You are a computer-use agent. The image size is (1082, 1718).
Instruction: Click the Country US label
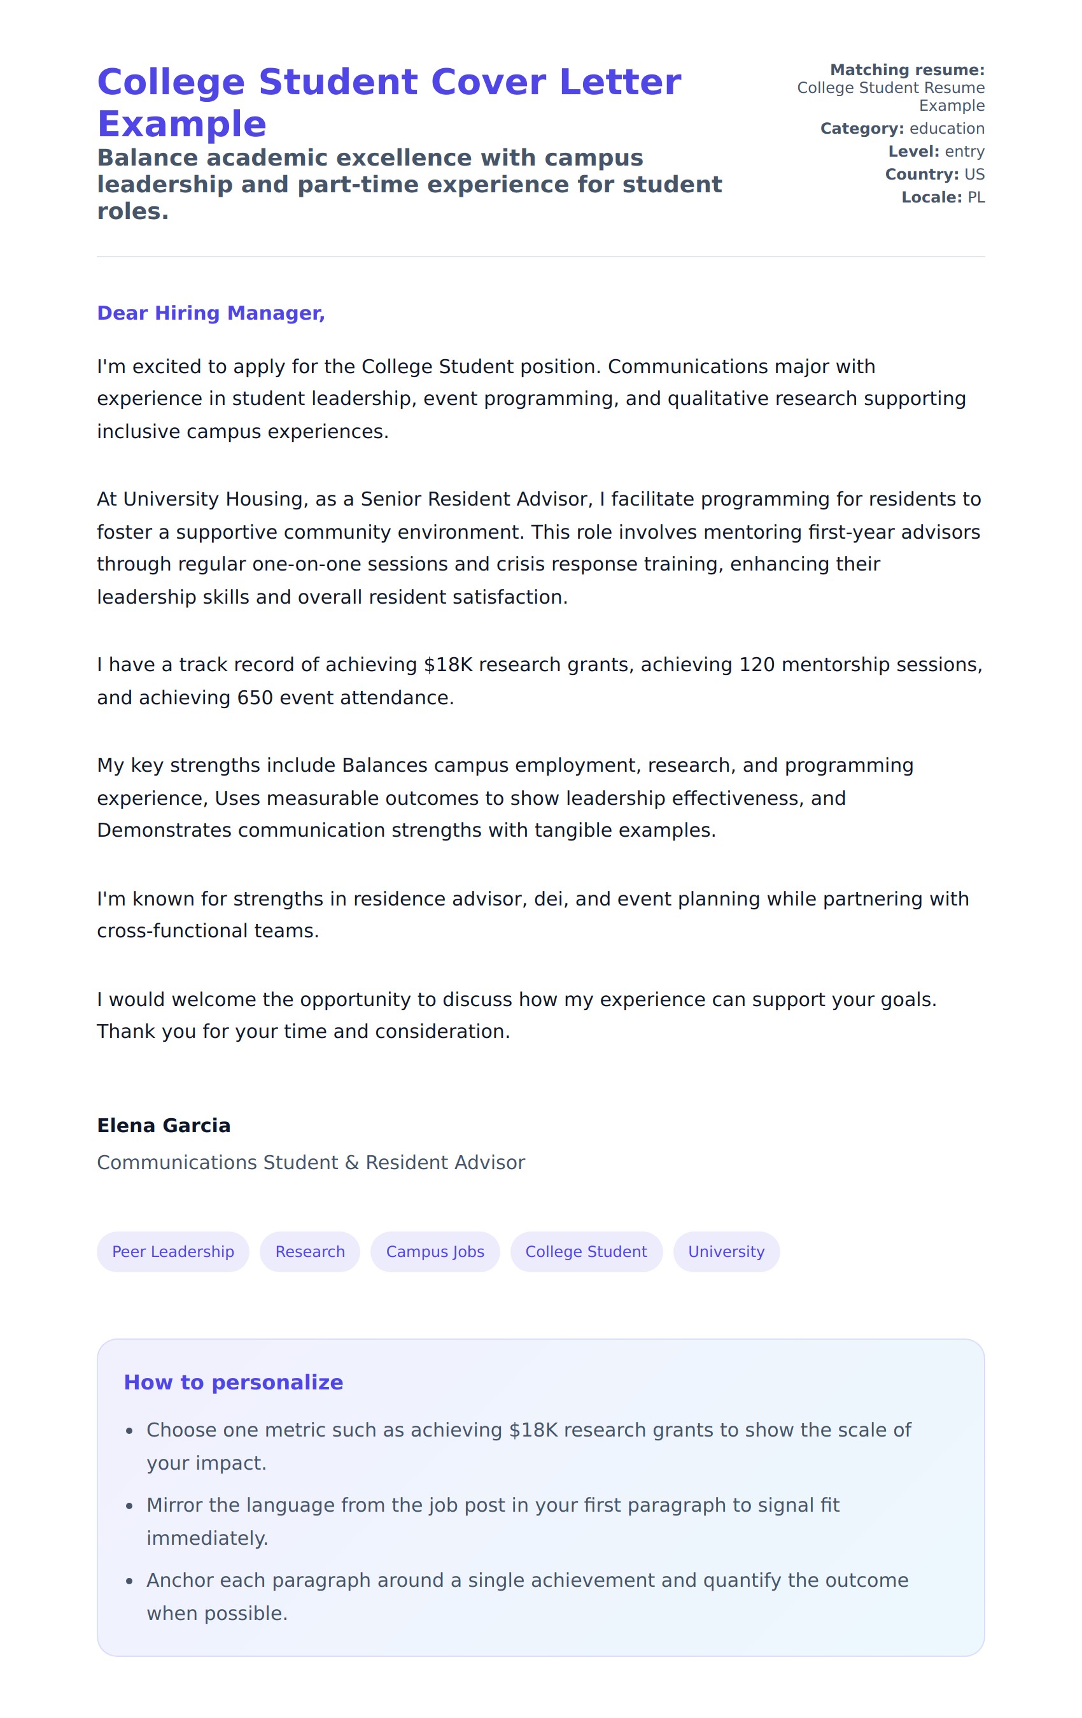(x=934, y=174)
